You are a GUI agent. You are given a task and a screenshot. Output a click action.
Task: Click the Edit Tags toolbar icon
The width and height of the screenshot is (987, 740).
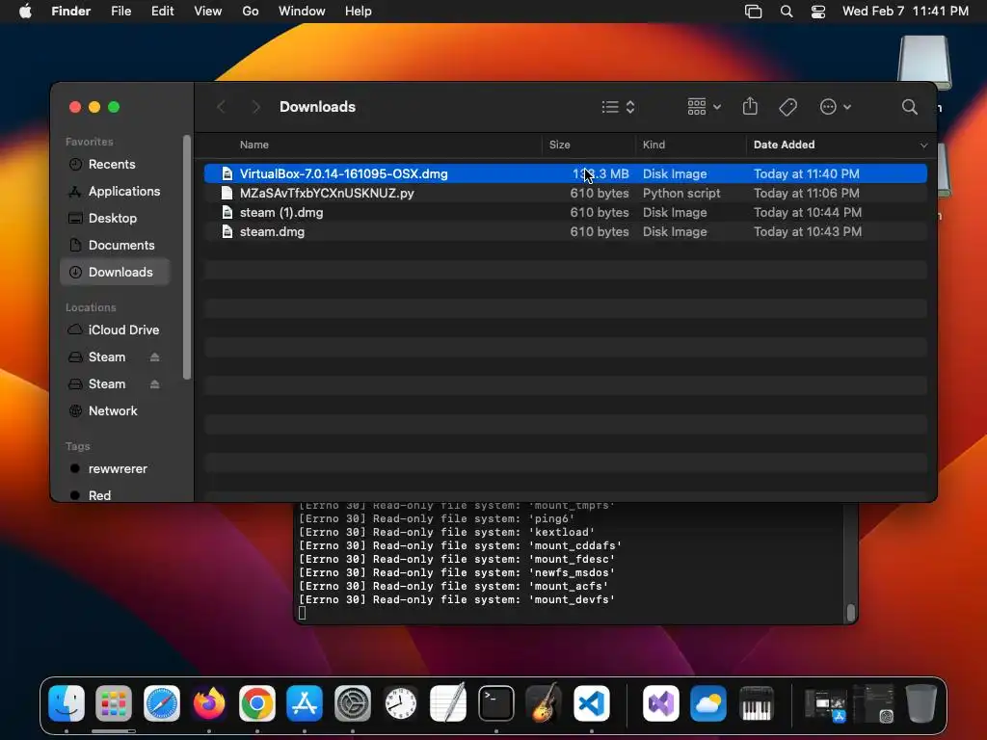point(787,107)
